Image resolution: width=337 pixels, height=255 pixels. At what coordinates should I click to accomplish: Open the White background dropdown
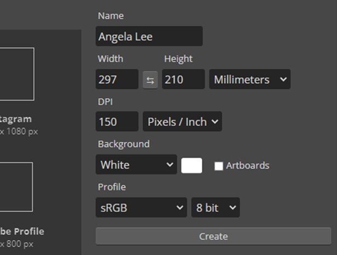click(x=136, y=165)
